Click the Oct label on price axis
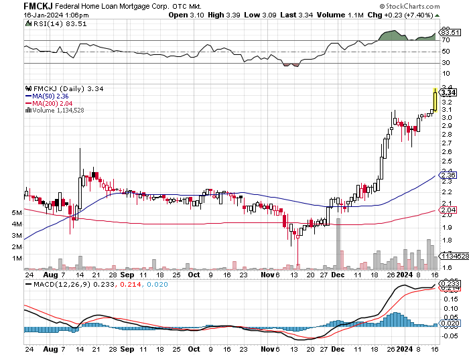The image size is (469, 355). click(194, 275)
